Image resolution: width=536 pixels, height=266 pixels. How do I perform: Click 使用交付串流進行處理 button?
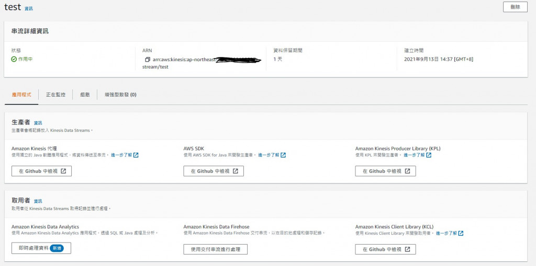(215, 249)
